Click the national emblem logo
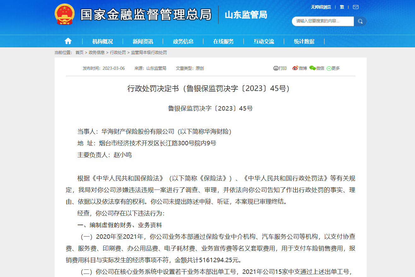Screen dimensions: 415x277 65,15
